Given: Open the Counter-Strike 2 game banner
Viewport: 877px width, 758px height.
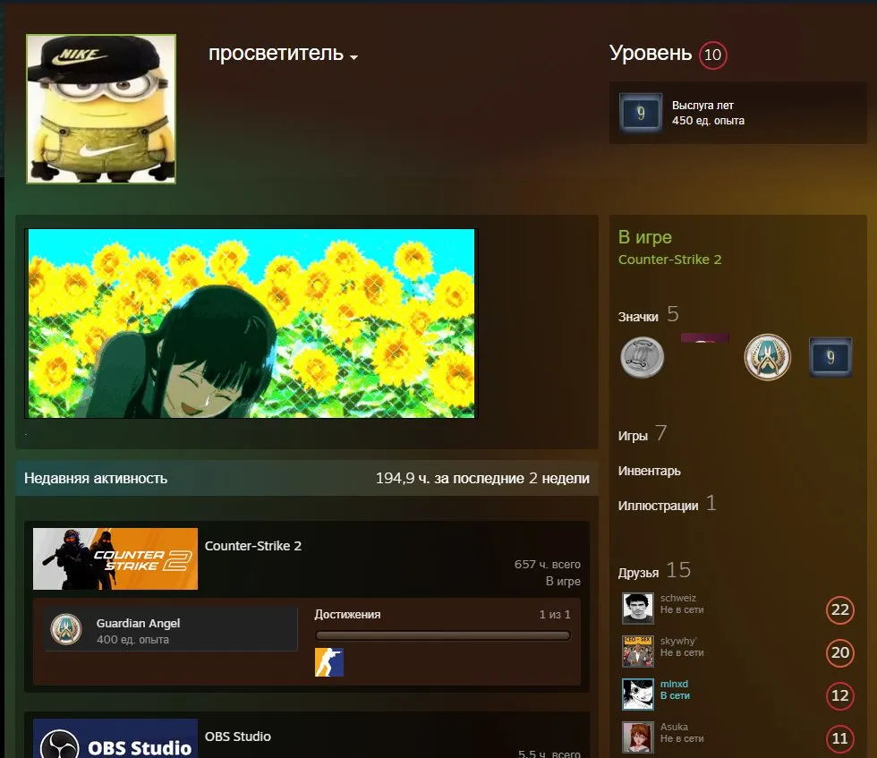Looking at the screenshot, I should tap(115, 558).
